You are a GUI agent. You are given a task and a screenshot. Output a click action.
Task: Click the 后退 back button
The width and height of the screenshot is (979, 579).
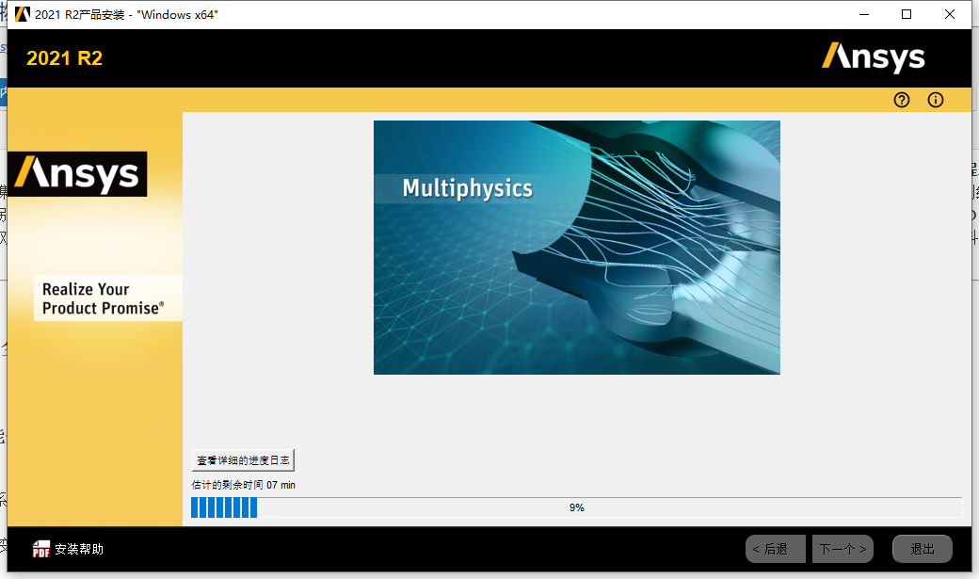pyautogui.click(x=775, y=548)
